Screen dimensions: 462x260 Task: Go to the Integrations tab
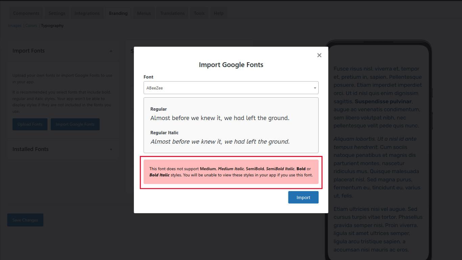pos(87,13)
